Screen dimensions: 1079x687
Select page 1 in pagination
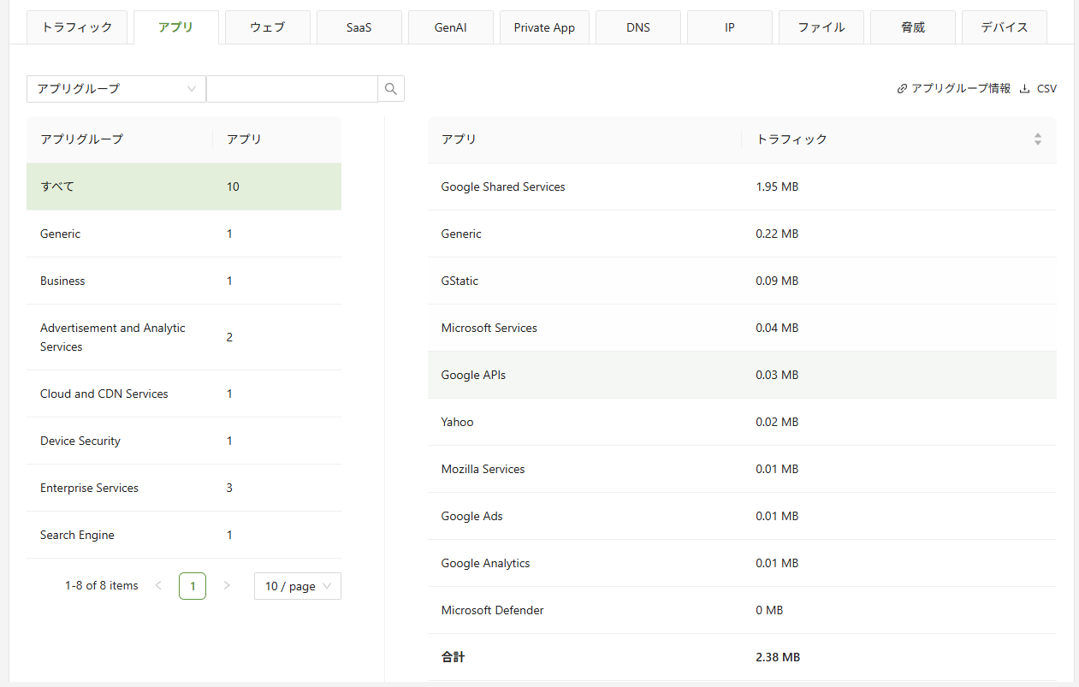193,586
